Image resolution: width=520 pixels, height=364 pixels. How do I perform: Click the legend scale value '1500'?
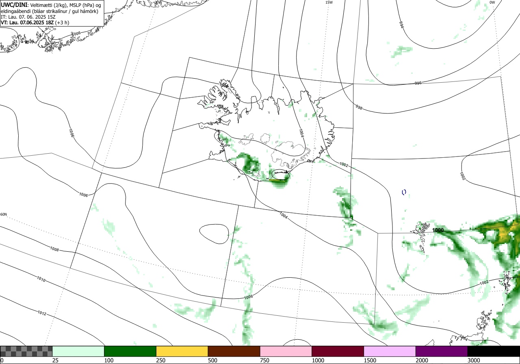click(370, 360)
